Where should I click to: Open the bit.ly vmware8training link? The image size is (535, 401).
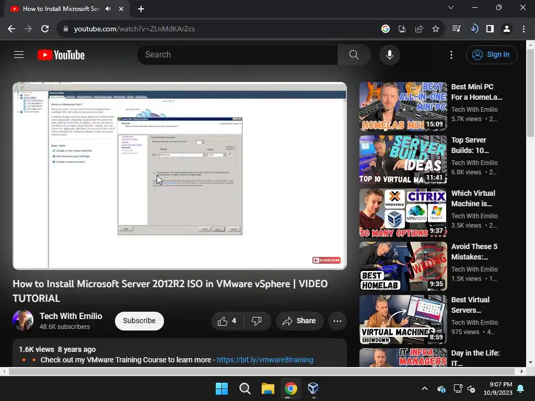pos(265,360)
